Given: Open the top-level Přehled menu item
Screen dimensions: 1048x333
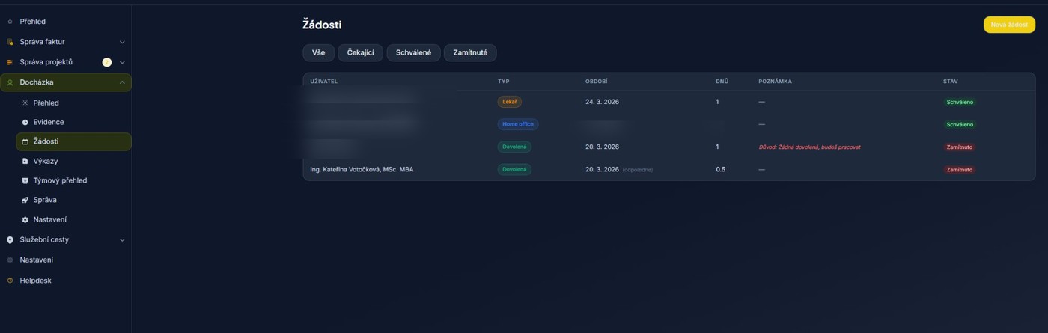Looking at the screenshot, I should [32, 22].
